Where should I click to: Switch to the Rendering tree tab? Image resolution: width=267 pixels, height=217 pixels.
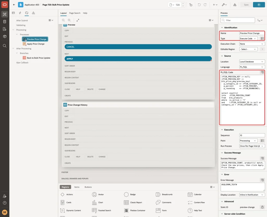pyautogui.click(x=13, y=13)
